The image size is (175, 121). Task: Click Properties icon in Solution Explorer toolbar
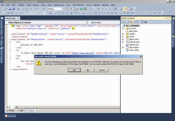click(x=123, y=22)
